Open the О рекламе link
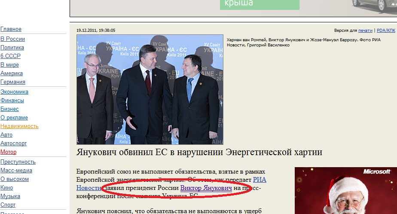The height and width of the screenshot is (214, 397). [14, 118]
